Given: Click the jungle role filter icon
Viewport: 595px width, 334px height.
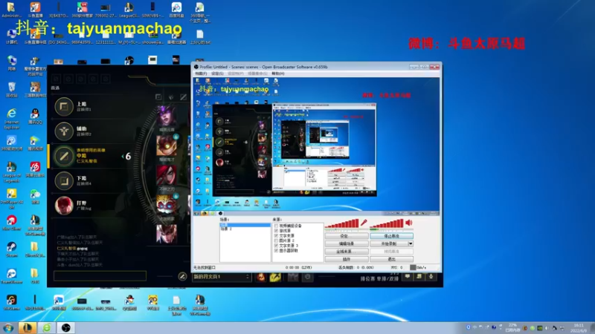Looking at the screenshot, I should click(x=171, y=97).
